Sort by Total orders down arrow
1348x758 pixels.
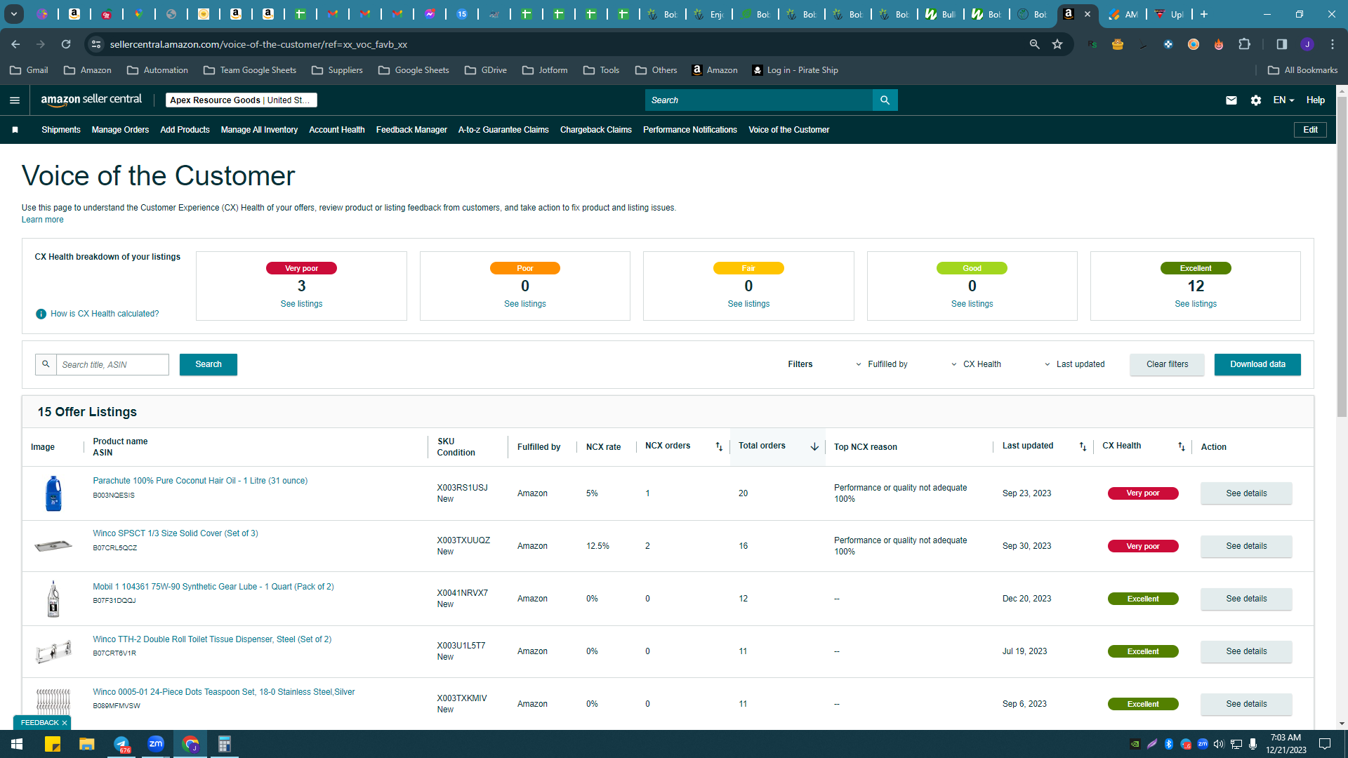tap(814, 446)
